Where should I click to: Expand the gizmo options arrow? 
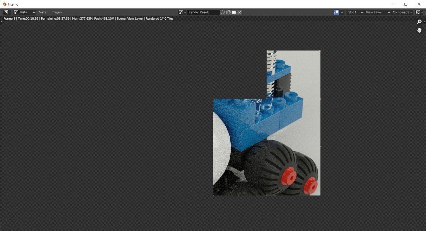pos(342,12)
